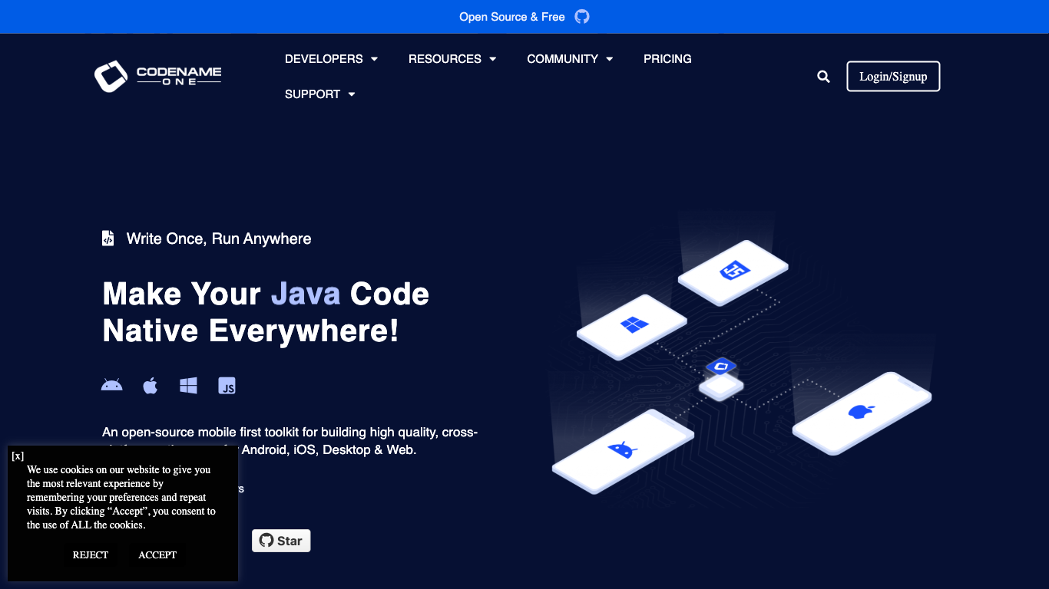1049x589 pixels.
Task: Click the highlighted word Java in heading
Action: (x=306, y=294)
